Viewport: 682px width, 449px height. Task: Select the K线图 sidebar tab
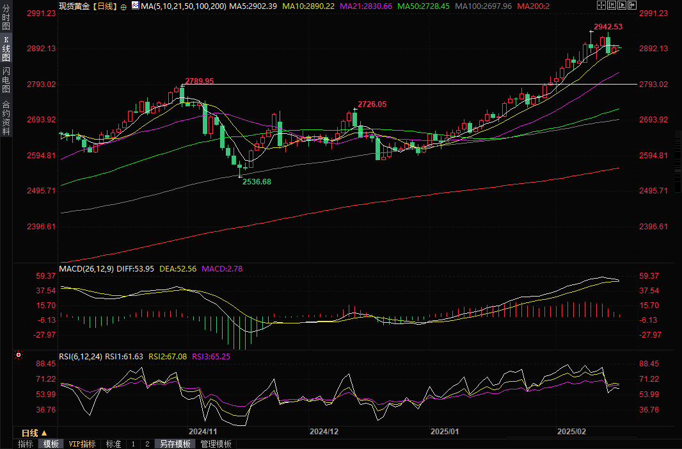pos(6,49)
